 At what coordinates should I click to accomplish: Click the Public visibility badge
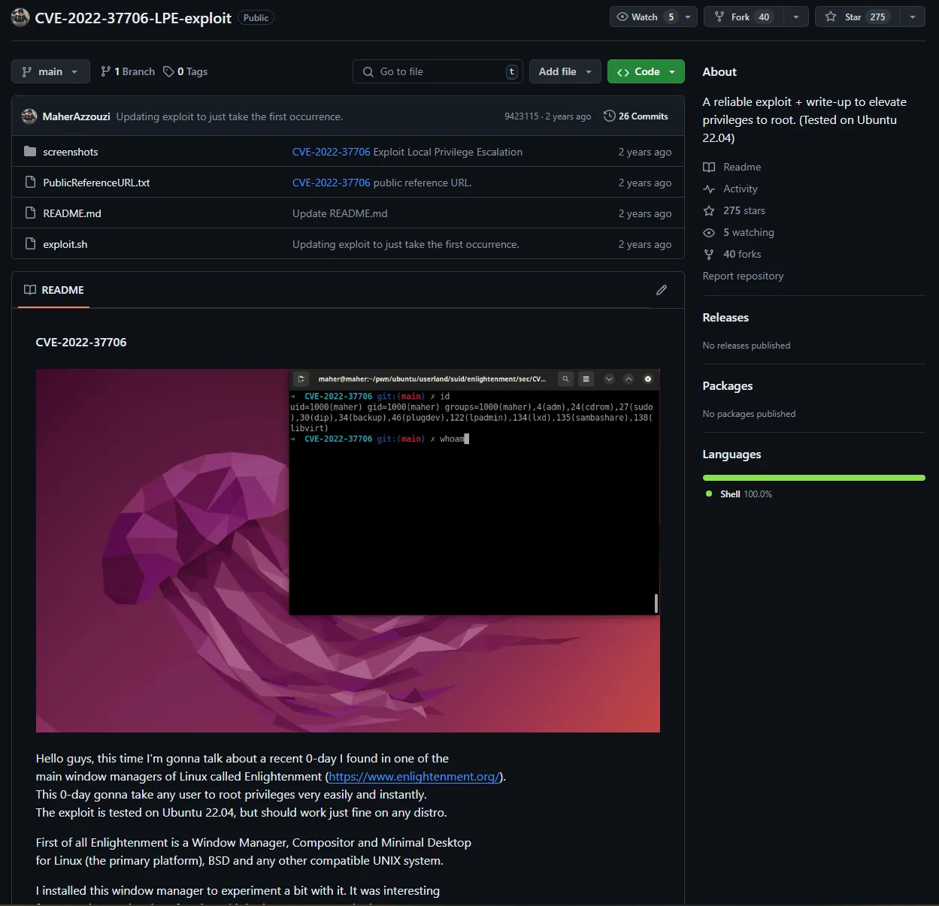point(256,18)
